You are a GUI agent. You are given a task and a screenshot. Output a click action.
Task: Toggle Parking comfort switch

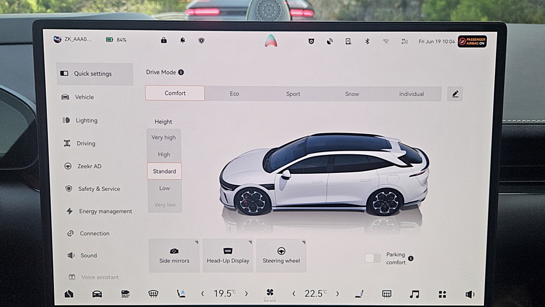tap(373, 258)
